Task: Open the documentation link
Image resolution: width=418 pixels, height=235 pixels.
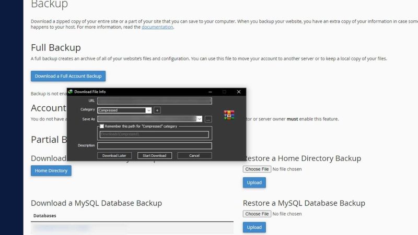Action: [x=157, y=27]
